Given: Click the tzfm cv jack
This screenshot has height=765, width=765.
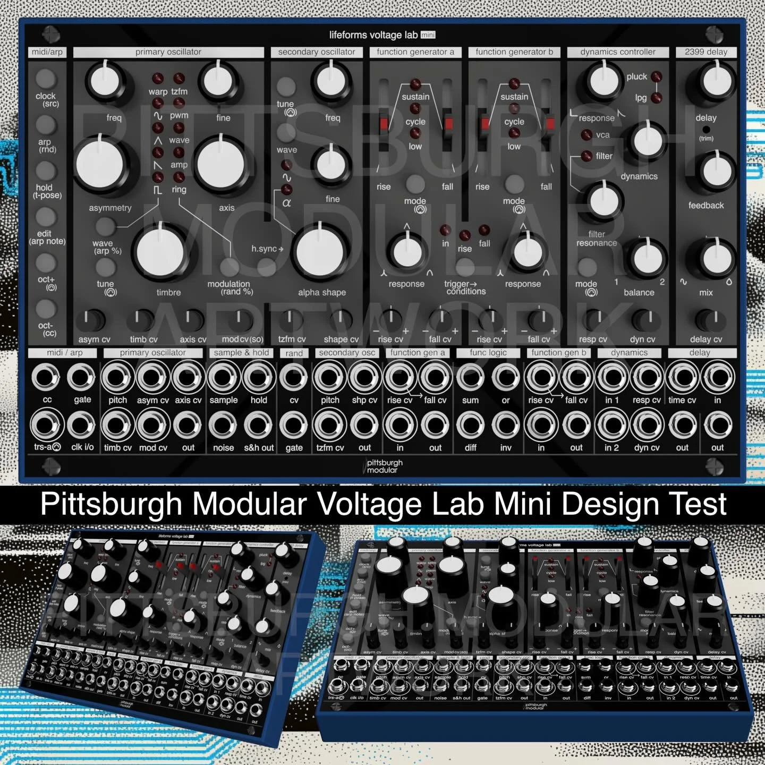Looking at the screenshot, I should [x=329, y=425].
